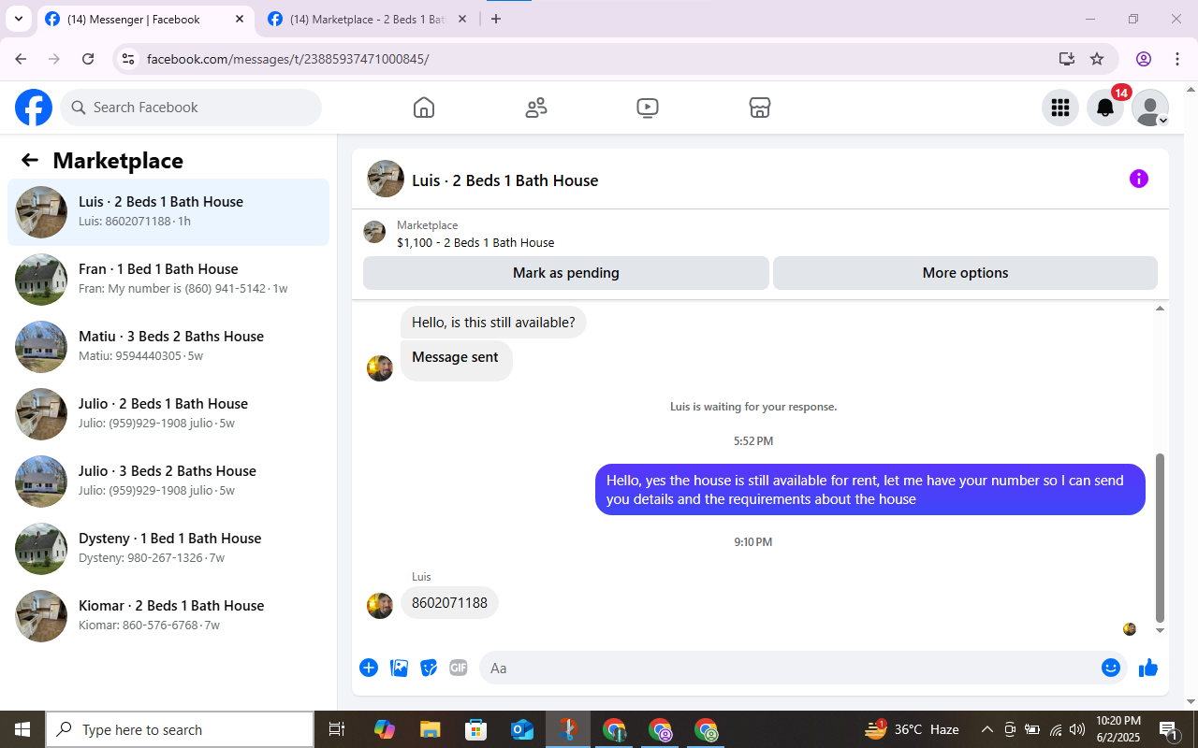Open the Friends icon in top navigation
The width and height of the screenshot is (1198, 748).
(536, 108)
